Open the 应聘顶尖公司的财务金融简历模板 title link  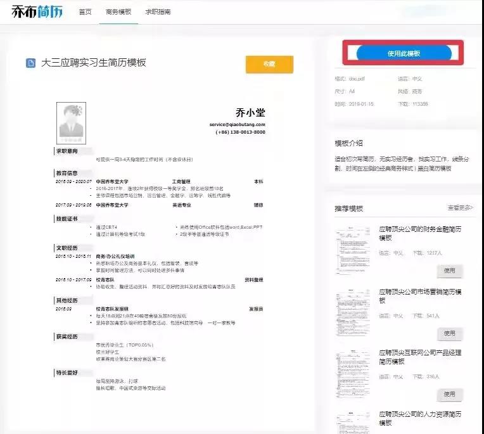(419, 233)
